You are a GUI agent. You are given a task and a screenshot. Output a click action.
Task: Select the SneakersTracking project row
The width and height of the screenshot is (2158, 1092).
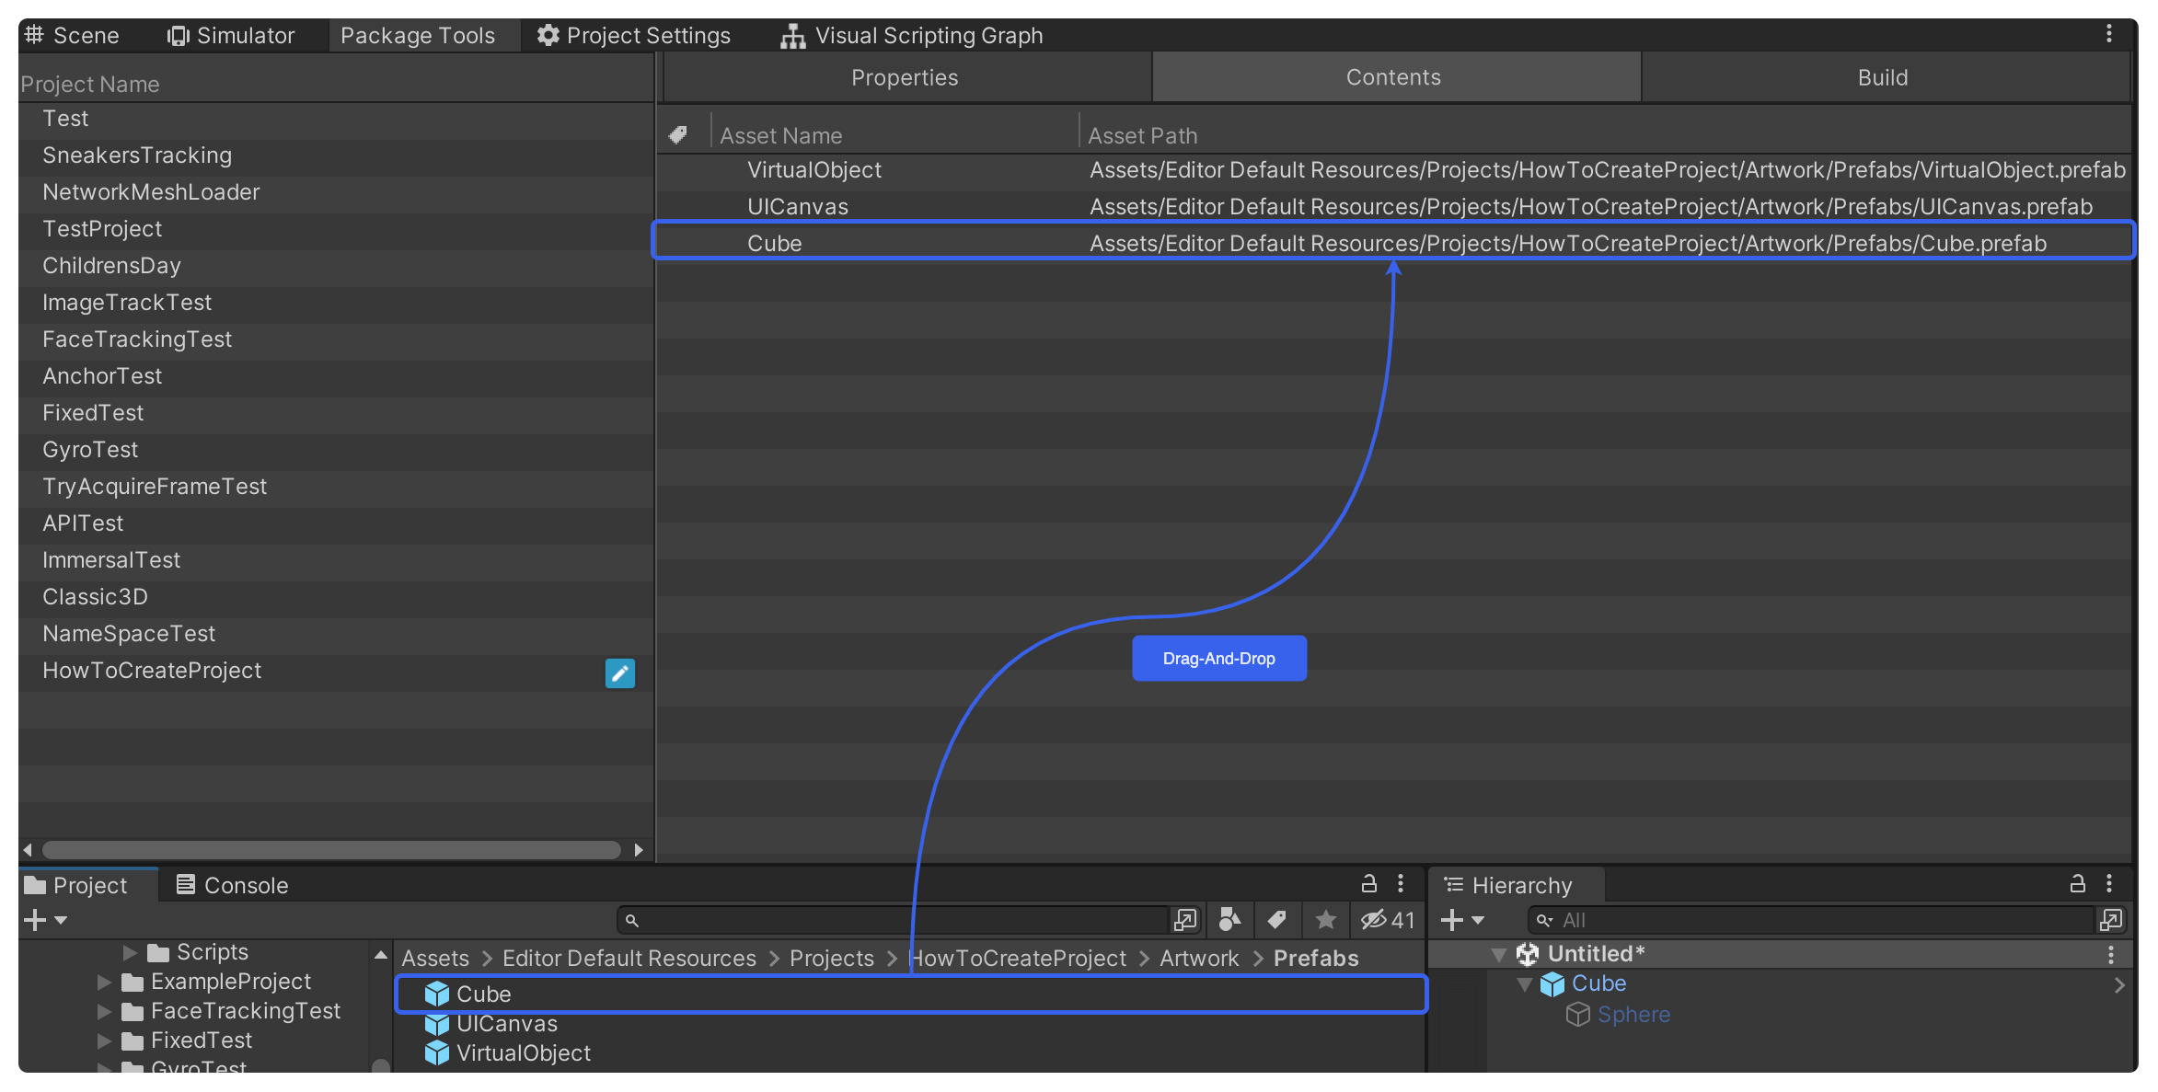(x=337, y=155)
